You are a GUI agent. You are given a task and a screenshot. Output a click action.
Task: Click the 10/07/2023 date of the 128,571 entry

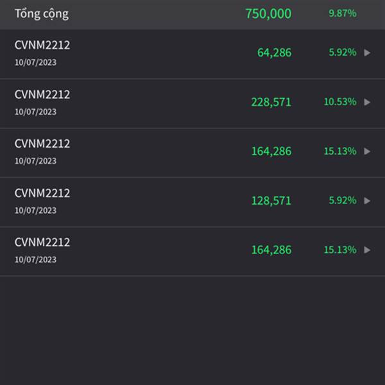point(35,210)
